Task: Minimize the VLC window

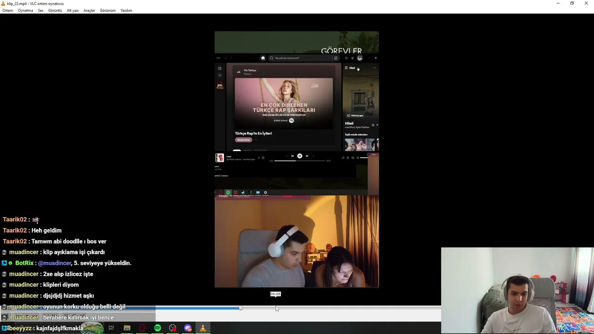Action: point(558,3)
